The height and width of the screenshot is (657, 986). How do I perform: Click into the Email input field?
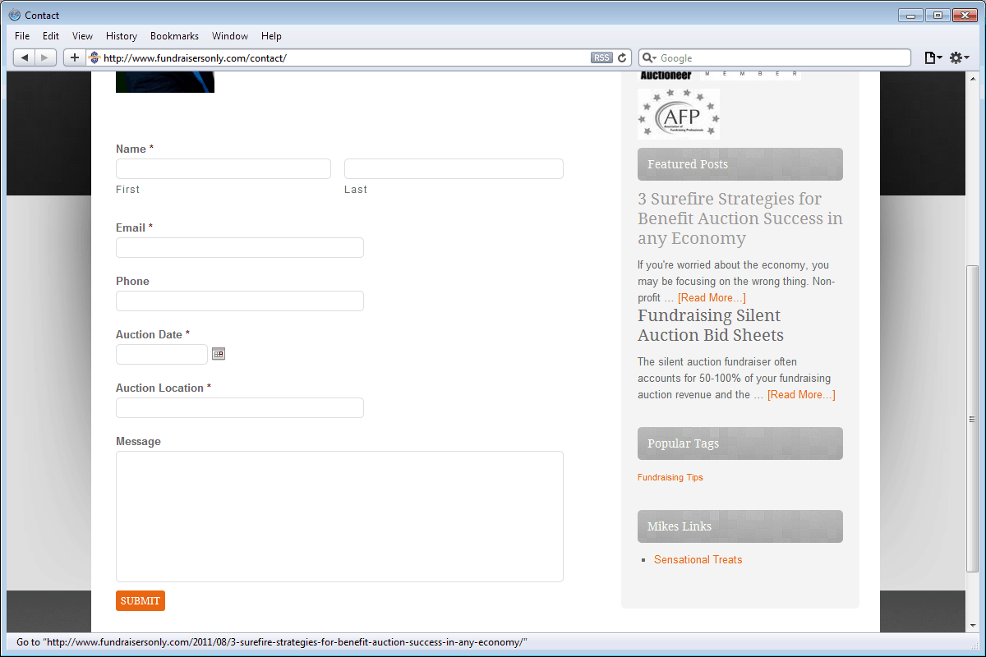coord(239,248)
